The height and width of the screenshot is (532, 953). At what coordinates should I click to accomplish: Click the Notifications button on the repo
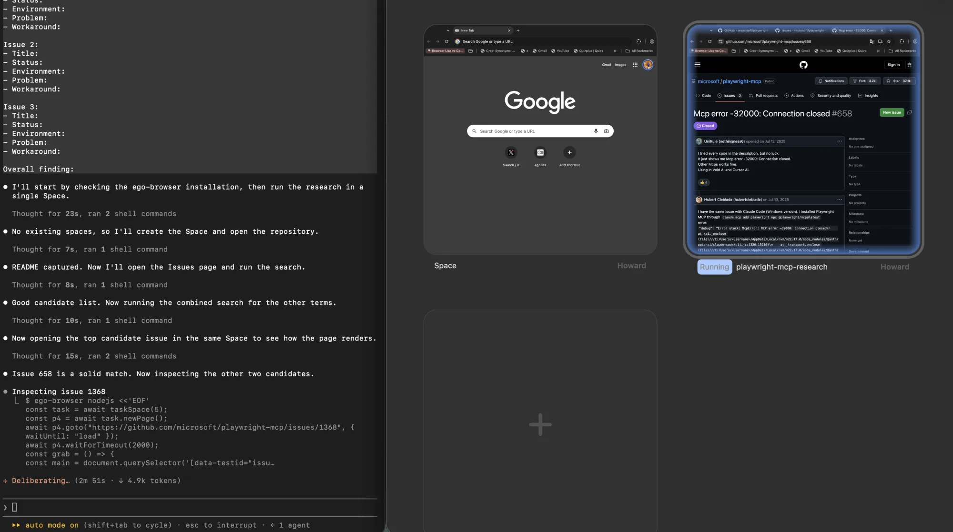tap(831, 81)
